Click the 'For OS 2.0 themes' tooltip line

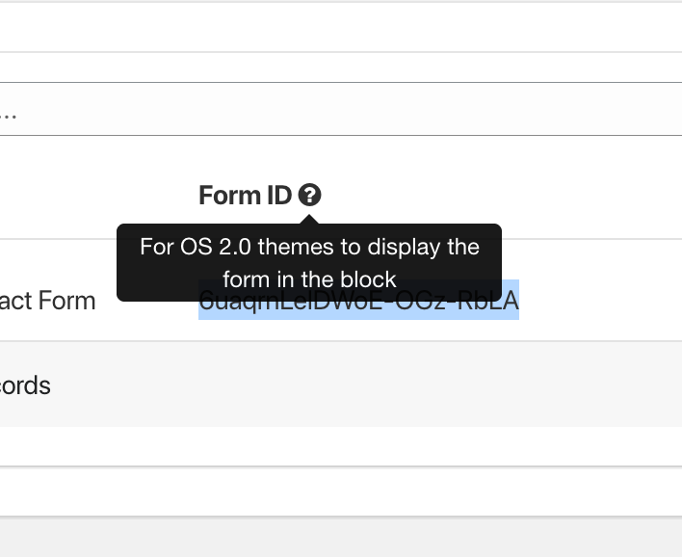[309, 247]
